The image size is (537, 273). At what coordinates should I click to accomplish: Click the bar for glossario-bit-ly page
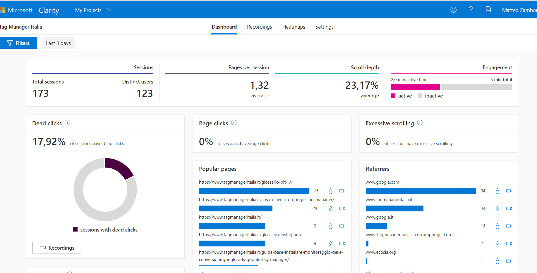(x=254, y=191)
